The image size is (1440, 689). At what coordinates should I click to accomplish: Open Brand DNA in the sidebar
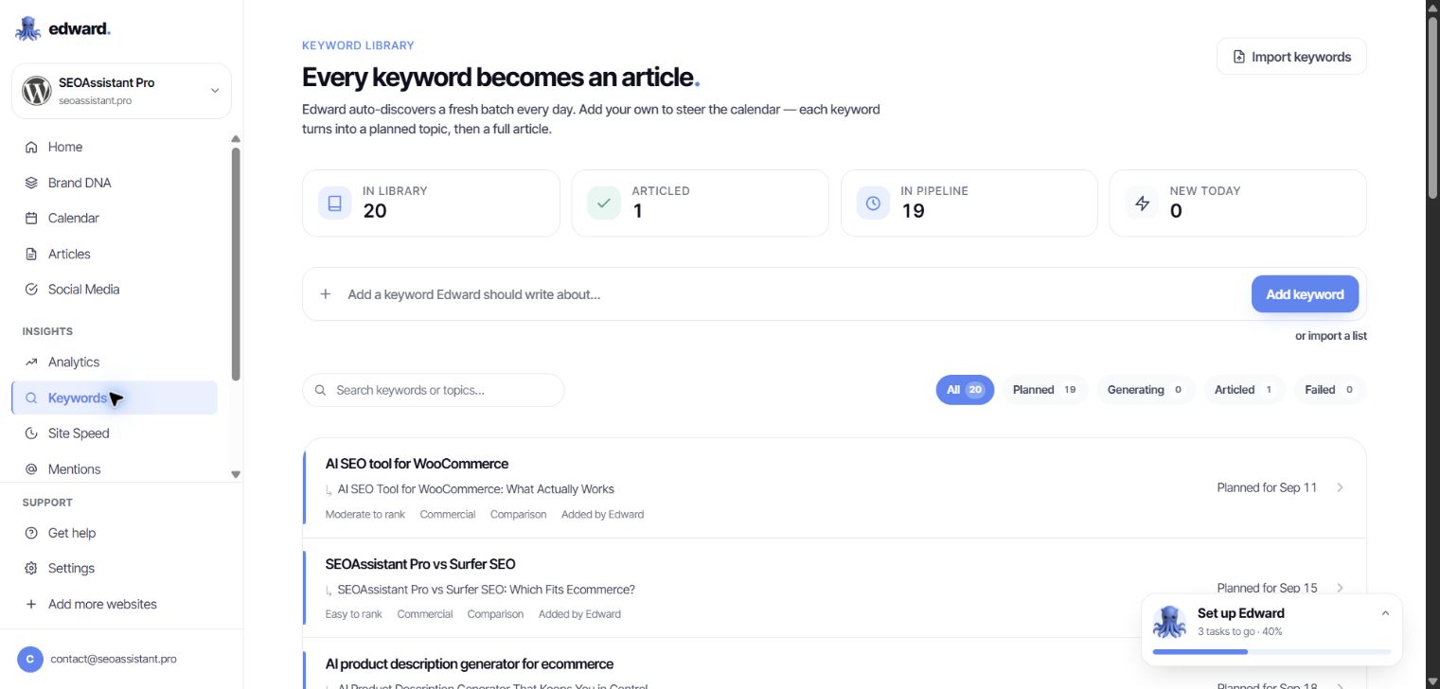115,183
